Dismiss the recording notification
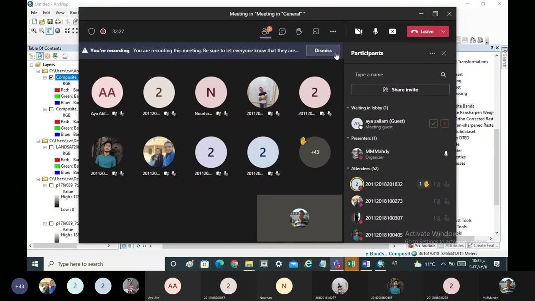The image size is (535, 301). pyautogui.click(x=323, y=51)
